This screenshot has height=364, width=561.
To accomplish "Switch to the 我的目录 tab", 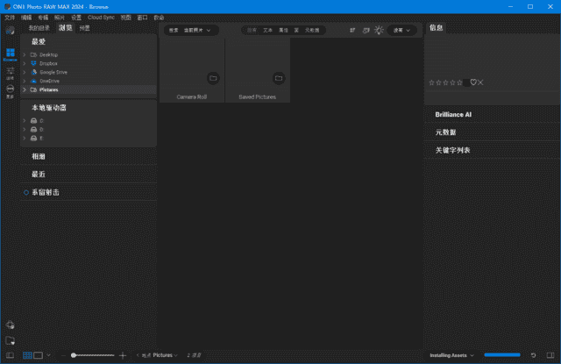I will (40, 28).
